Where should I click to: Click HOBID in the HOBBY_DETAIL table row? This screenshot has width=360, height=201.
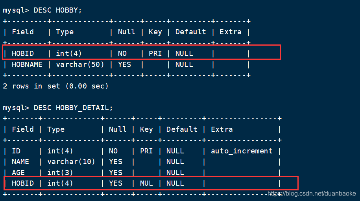(23, 183)
